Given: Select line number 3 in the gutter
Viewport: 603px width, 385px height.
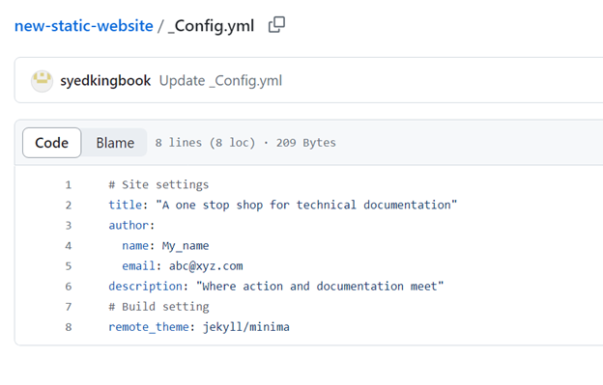Looking at the screenshot, I should (x=69, y=226).
